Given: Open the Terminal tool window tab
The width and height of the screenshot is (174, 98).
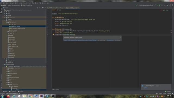Looking at the screenshot, I should [21, 92].
